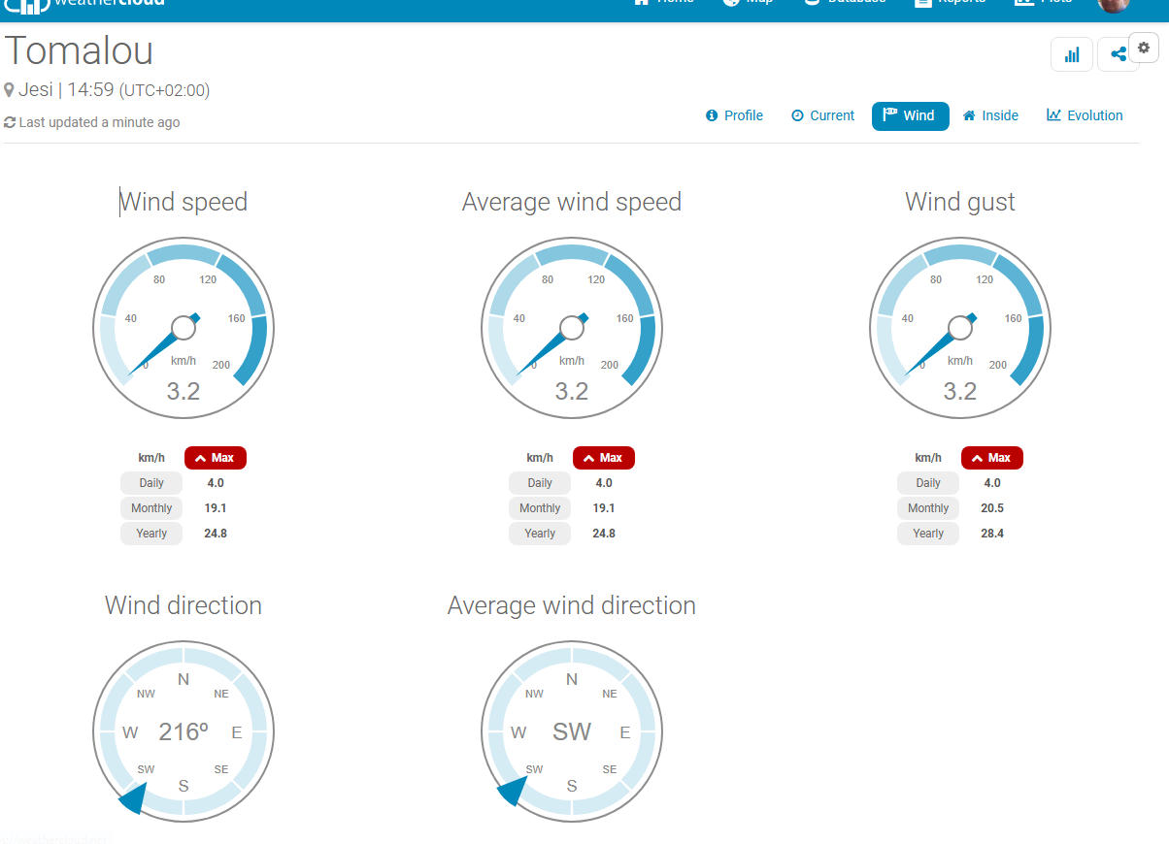Click the bar chart statistics icon button
This screenshot has height=844, width=1169.
tap(1072, 55)
